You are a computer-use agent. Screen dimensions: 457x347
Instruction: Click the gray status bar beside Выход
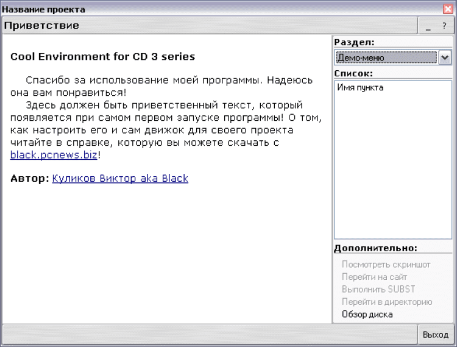(x=207, y=335)
